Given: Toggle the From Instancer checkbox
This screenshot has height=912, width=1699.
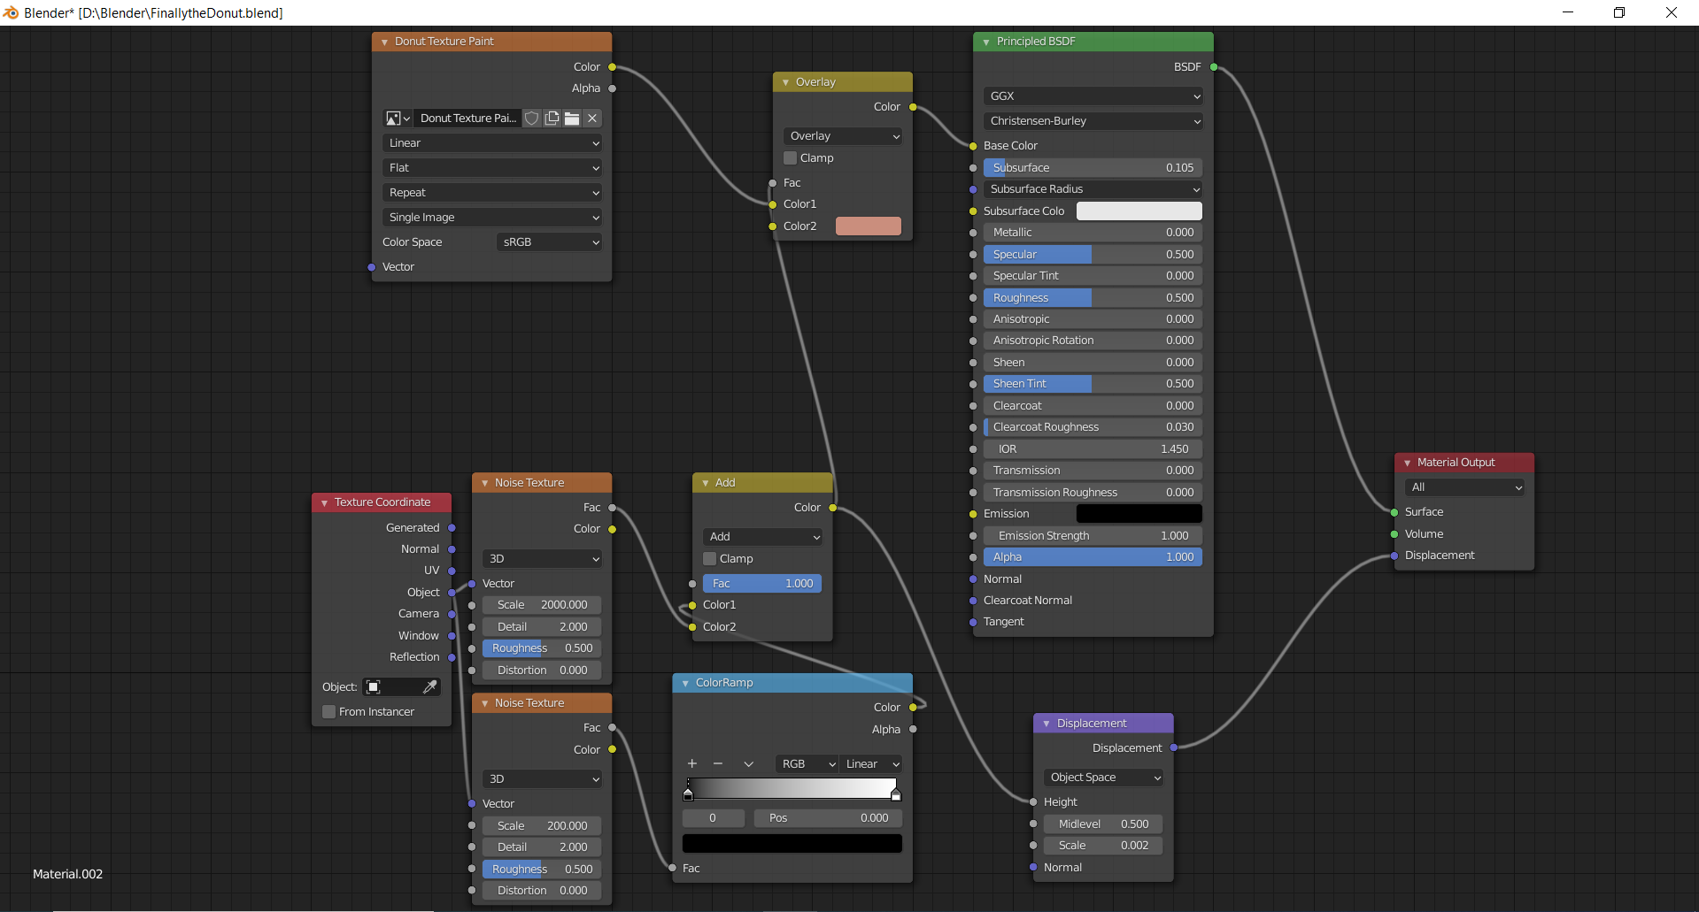Looking at the screenshot, I should pos(329,712).
